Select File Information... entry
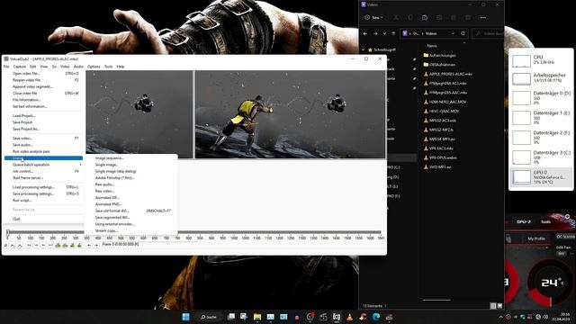The image size is (576, 324). pos(44,100)
